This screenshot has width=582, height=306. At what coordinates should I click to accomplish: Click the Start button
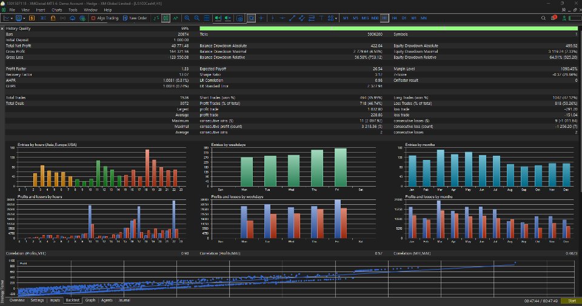[x=572, y=301]
